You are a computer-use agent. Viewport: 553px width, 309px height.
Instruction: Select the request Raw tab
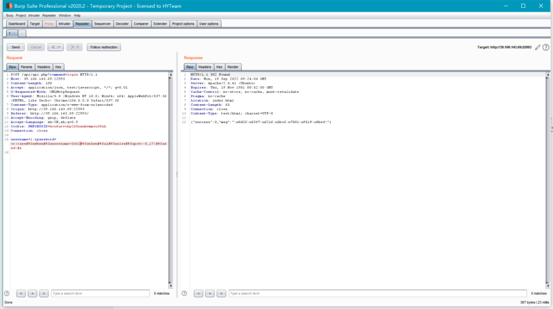(12, 67)
